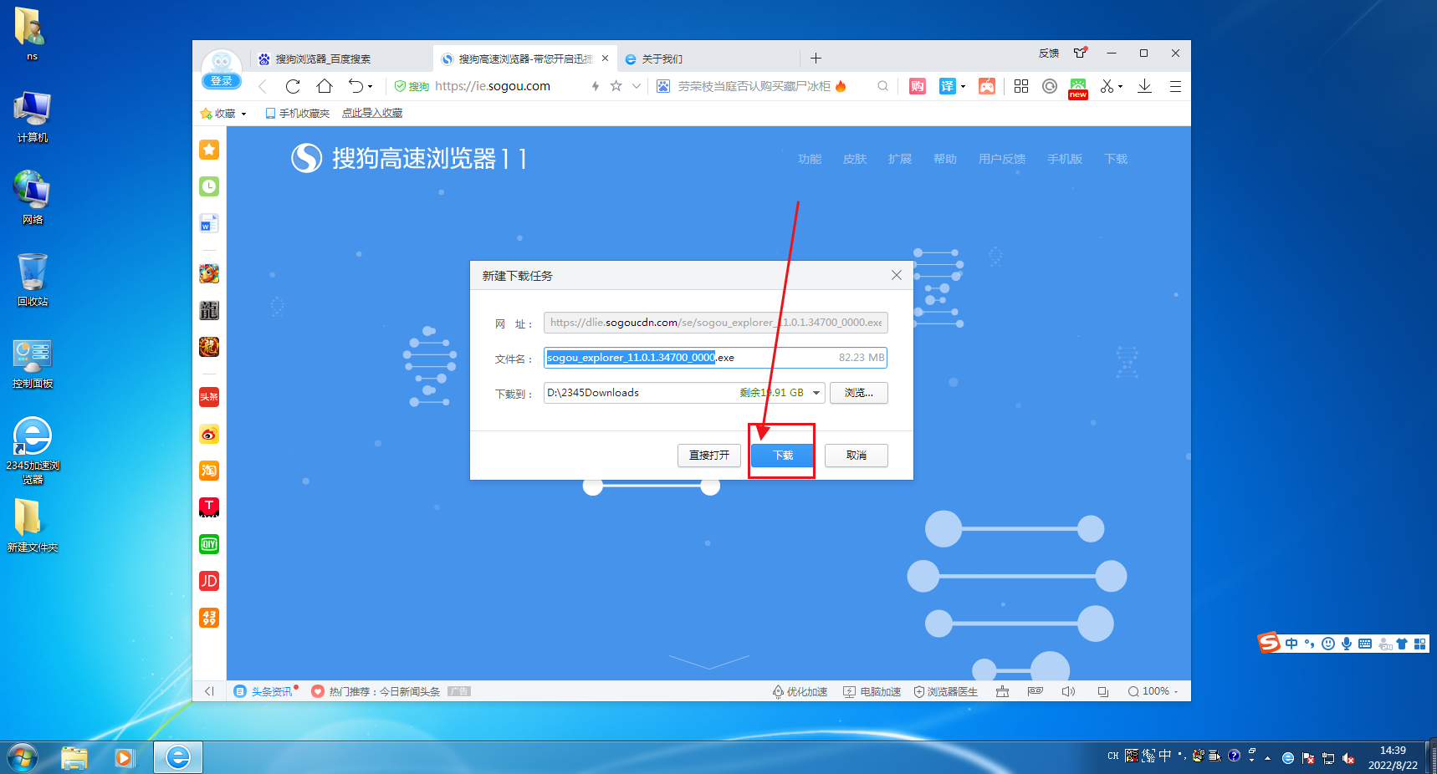The height and width of the screenshot is (774, 1437).
Task: Expand the translate dropdown arrow
Action: pyautogui.click(x=963, y=87)
